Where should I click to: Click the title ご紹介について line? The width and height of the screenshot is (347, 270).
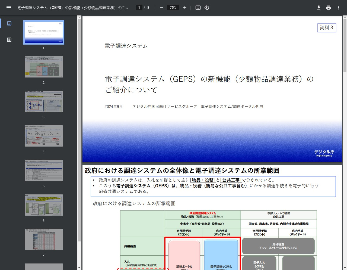(131, 90)
